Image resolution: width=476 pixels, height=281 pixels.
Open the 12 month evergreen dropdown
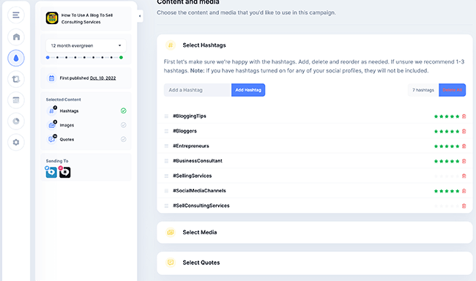click(x=86, y=45)
